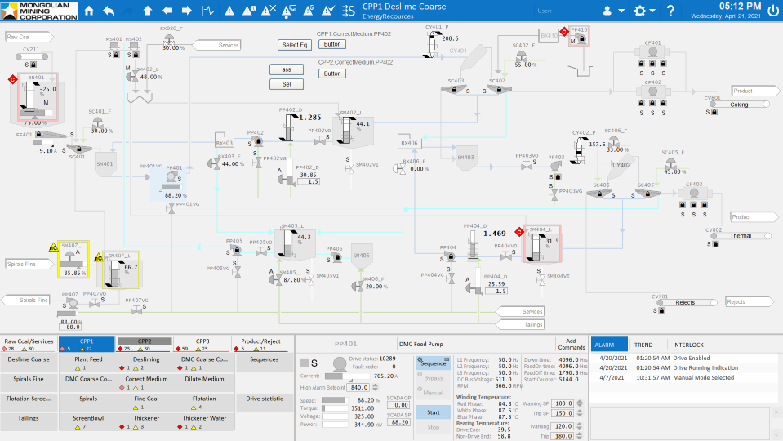Adjust bearing Trip 180.0 stepper arrows
The height and width of the screenshot is (441, 783).
[x=580, y=436]
